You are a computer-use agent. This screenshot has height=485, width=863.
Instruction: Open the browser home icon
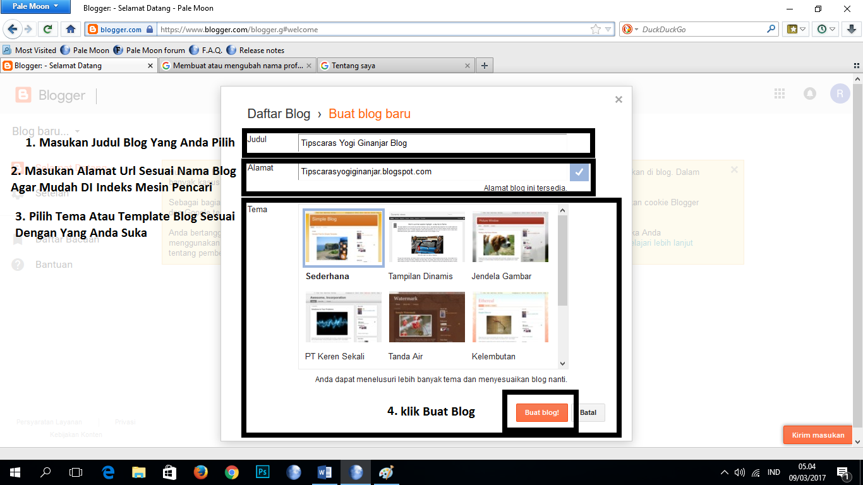pyautogui.click(x=71, y=29)
